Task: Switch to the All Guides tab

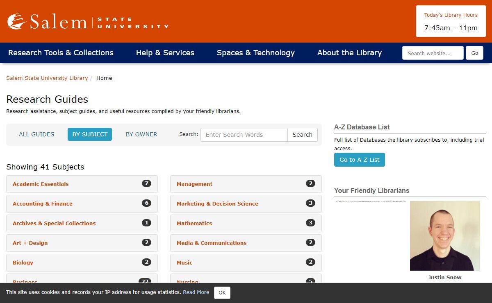Action: coord(36,134)
